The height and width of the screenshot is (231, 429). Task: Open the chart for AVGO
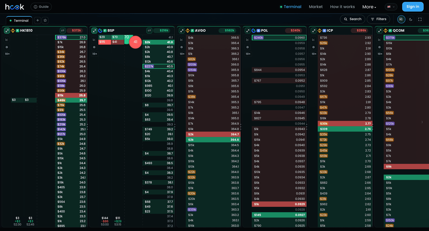click(182, 40)
